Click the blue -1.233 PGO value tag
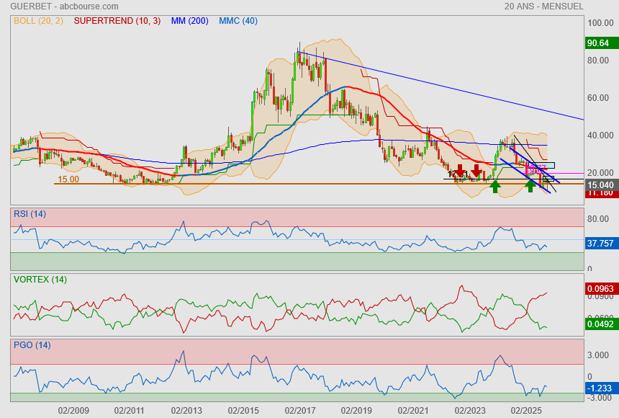Screen dimensions: 619x418 point(599,388)
